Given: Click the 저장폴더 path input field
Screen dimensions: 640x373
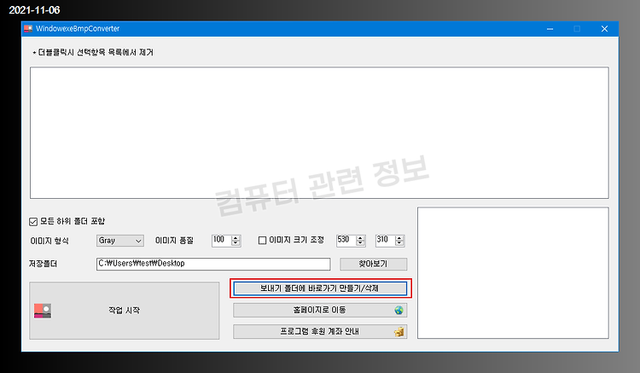Looking at the screenshot, I should [x=213, y=264].
